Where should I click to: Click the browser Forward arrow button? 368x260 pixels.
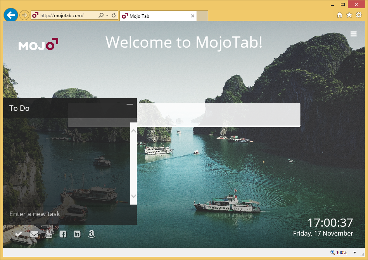24,15
